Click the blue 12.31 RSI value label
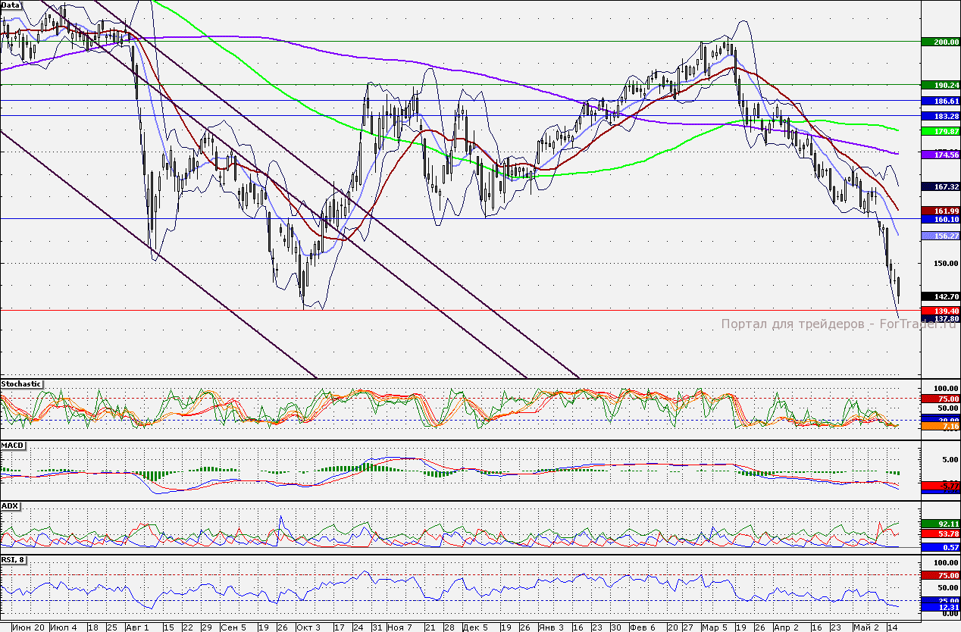This screenshot has width=961, height=632. 941,607
